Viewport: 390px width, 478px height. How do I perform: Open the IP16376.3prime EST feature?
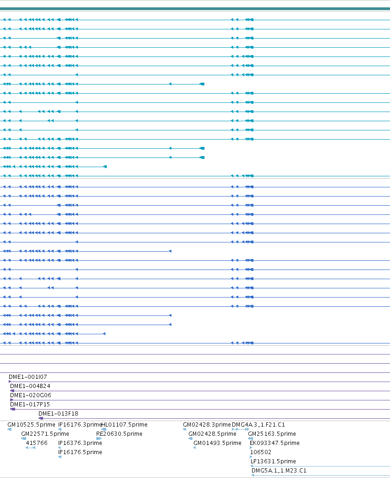[x=80, y=443]
